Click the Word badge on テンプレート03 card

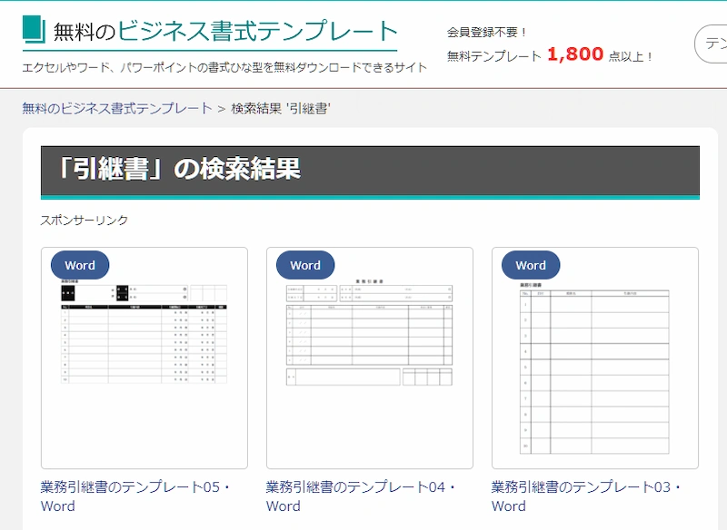(531, 265)
